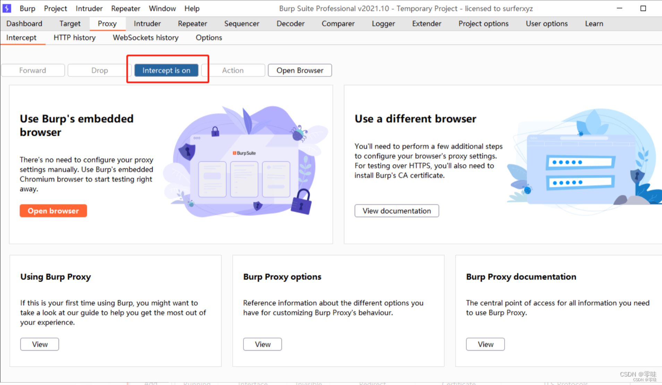Open the Help menu
The height and width of the screenshot is (385, 662).
point(192,8)
